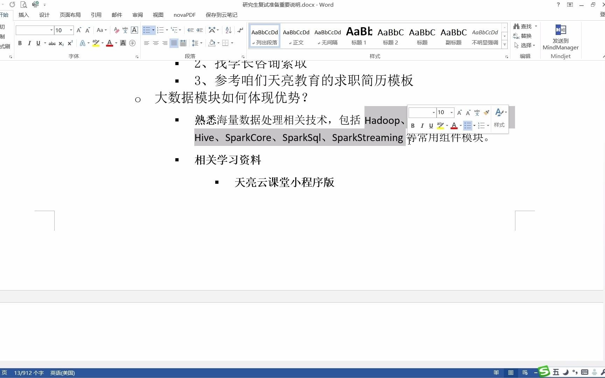Click the character border icon in Font group
Image resolution: width=605 pixels, height=378 pixels.
134,30
